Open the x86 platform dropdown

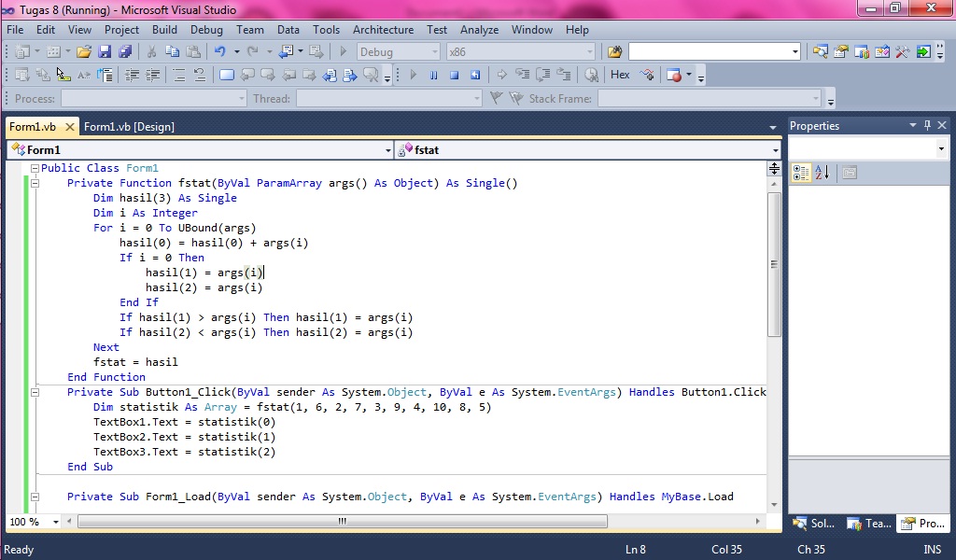click(x=589, y=52)
